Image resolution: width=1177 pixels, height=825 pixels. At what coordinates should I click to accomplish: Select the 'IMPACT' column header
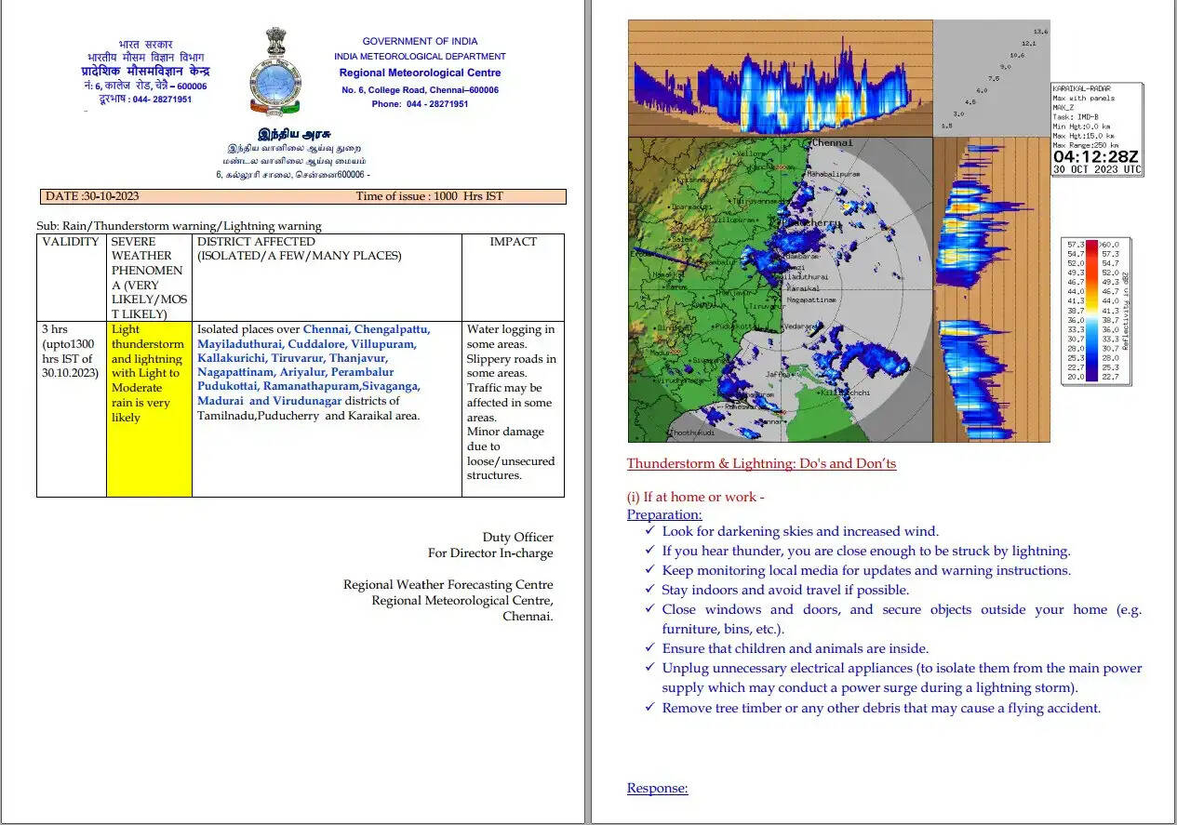[x=513, y=242]
